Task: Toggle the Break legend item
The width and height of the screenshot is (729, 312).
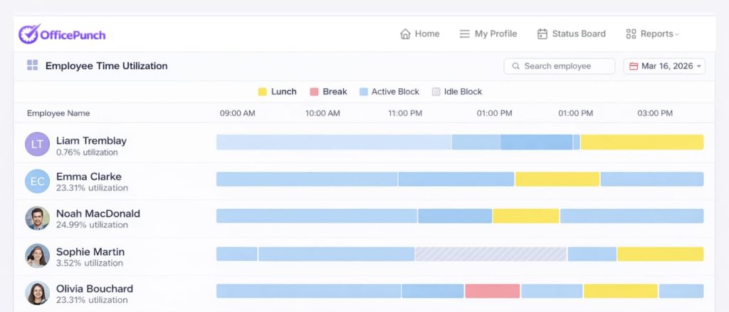Action: [x=328, y=92]
